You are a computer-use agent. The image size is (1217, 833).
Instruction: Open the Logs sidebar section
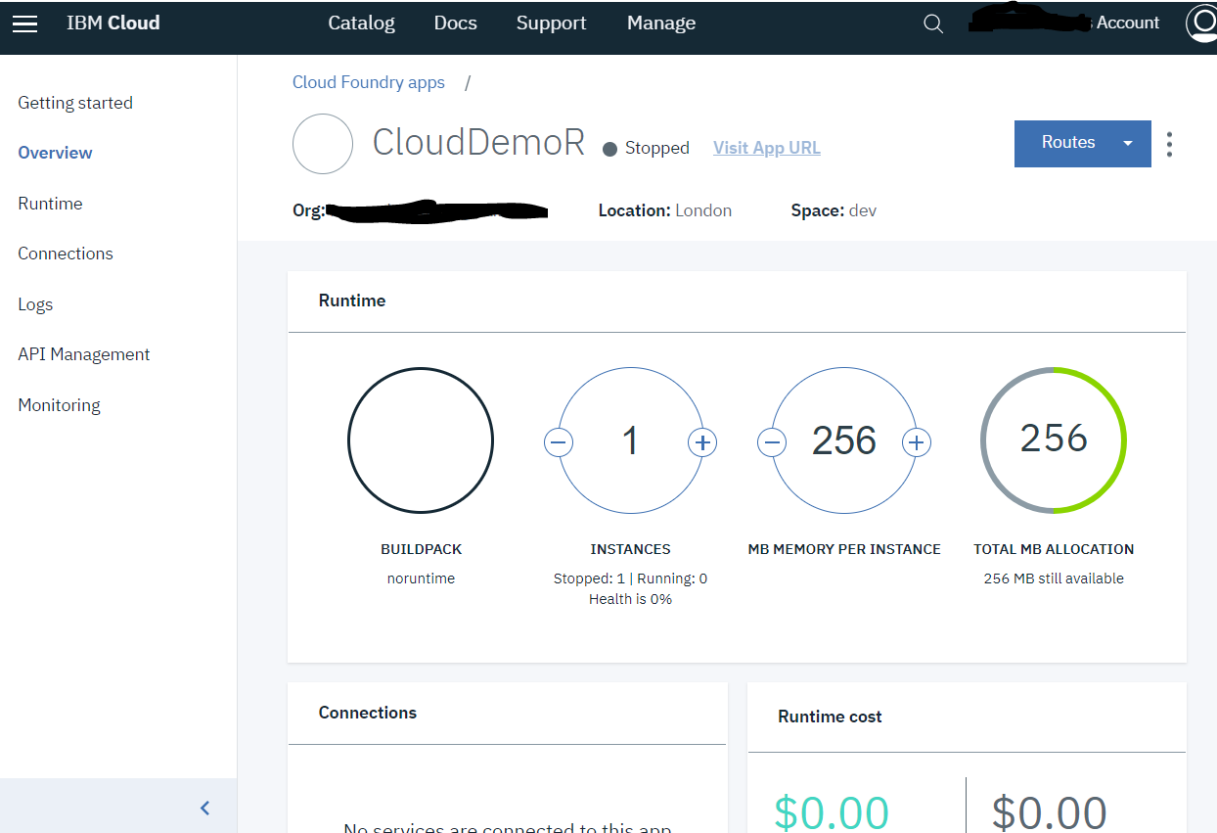(35, 304)
